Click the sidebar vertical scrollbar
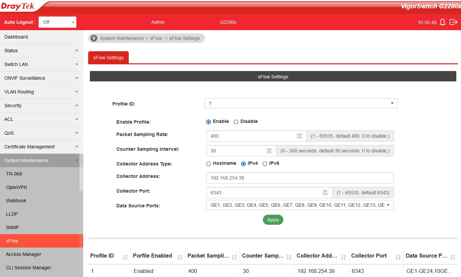461x277 pixels. click(x=81, y=174)
